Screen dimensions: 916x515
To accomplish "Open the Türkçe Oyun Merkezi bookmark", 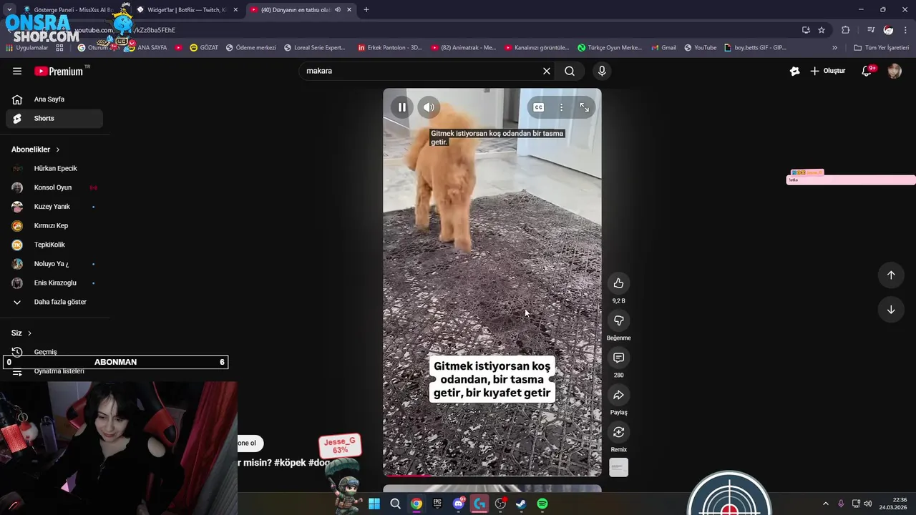I will [610, 48].
